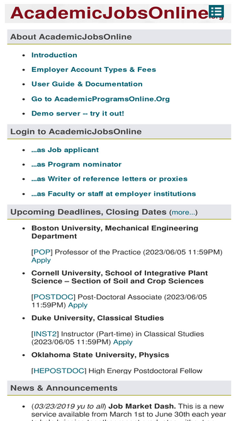The height and width of the screenshot is (421, 236).
Task: Open the INST2 position code link
Action: click(x=45, y=334)
